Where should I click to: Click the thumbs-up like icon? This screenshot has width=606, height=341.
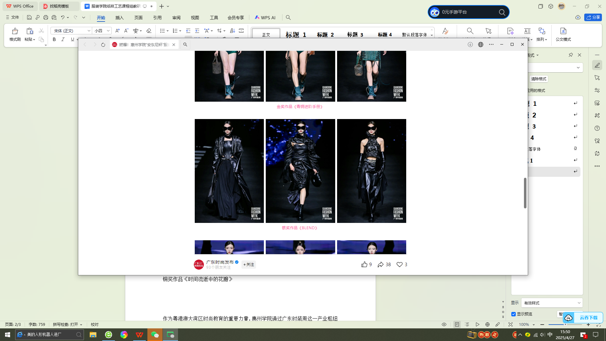364,265
